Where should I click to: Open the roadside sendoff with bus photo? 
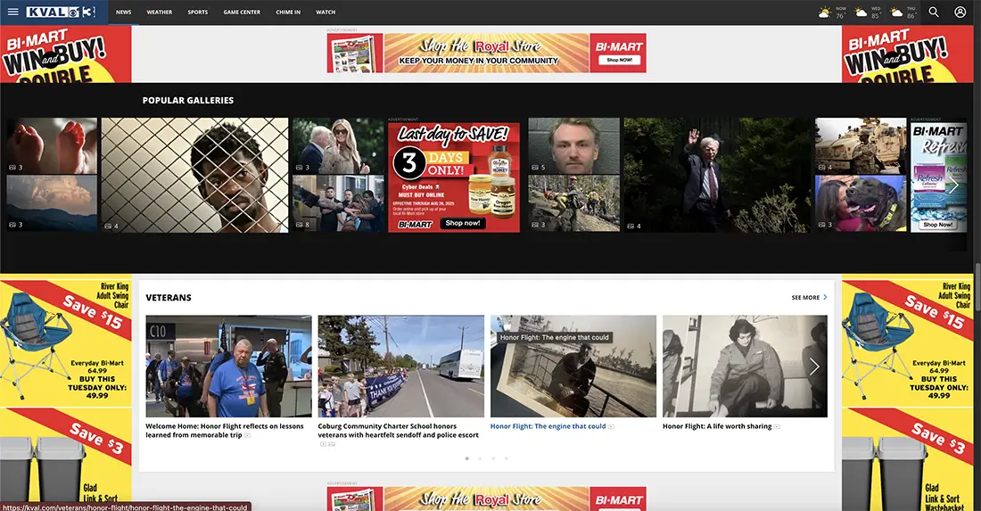pyautogui.click(x=401, y=366)
